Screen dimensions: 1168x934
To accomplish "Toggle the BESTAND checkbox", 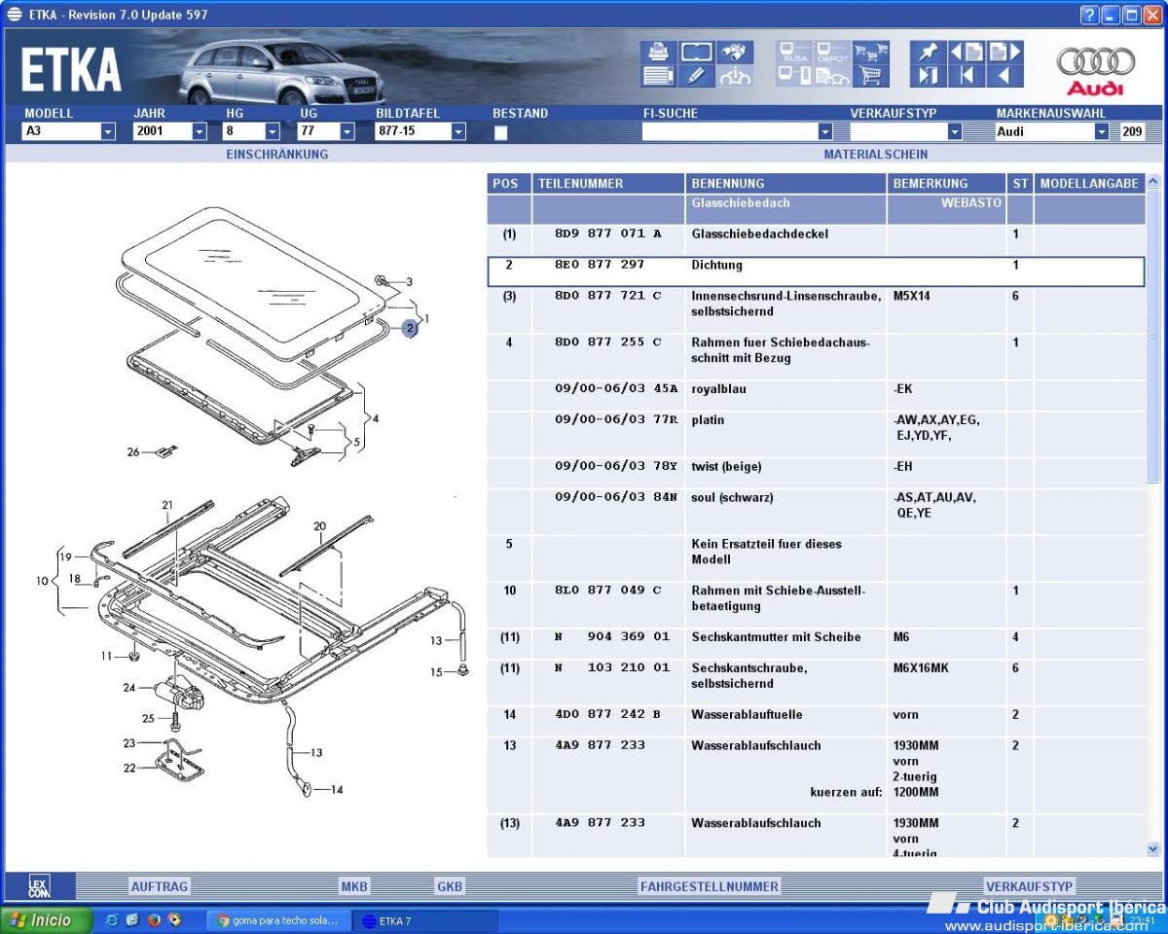I will (500, 133).
